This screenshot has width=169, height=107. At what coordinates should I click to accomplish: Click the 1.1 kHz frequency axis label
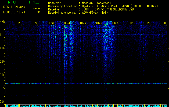coord(2,35)
